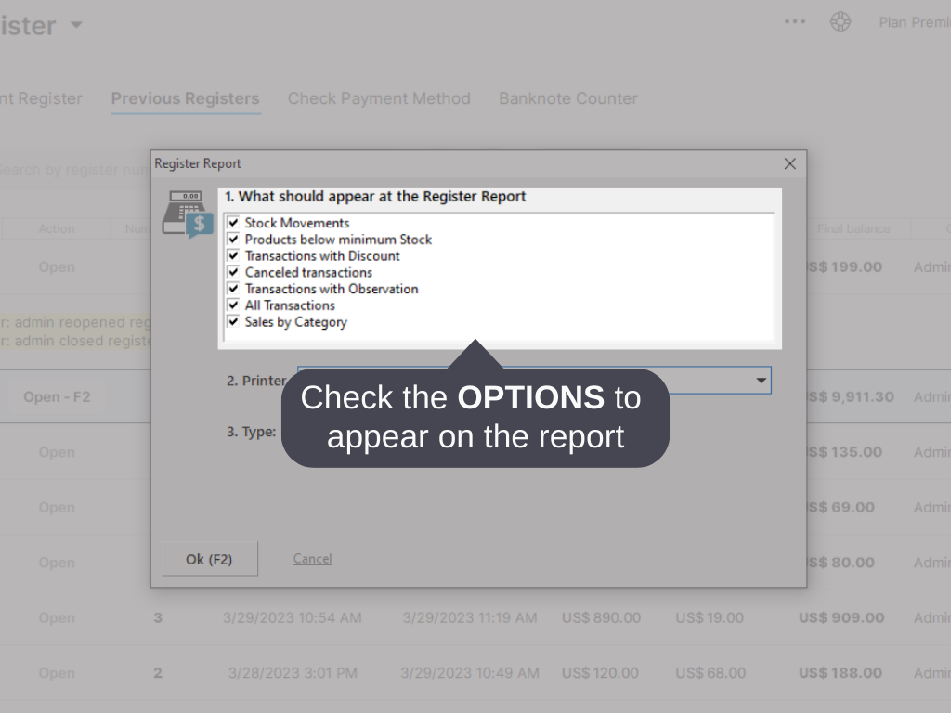Open register with US$ 69.00 balance
This screenshot has width=951, height=713.
pos(57,508)
